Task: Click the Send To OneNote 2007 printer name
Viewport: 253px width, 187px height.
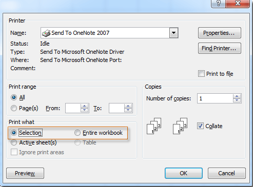Action: 81,33
